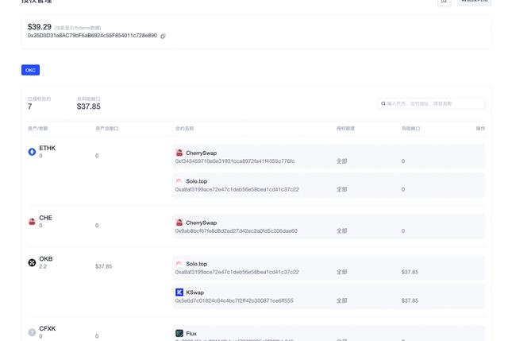508x341 pixels.
Task: Click the CHE token icon
Action: pos(32,222)
